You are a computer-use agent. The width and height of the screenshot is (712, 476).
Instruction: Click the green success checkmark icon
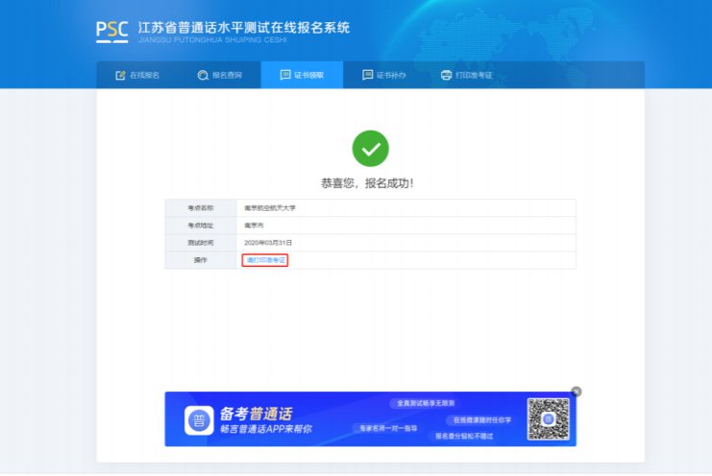[371, 149]
